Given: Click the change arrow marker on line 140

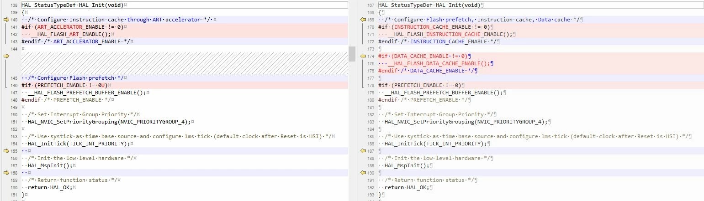Looking at the screenshot, I should pos(6,20).
